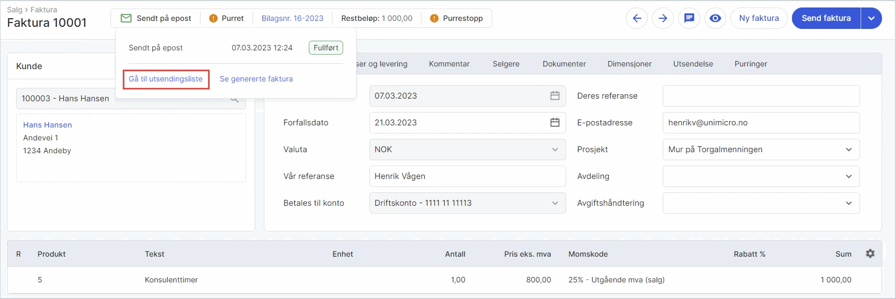Click the Salg breadcrumb
The image size is (896, 299).
click(x=14, y=10)
